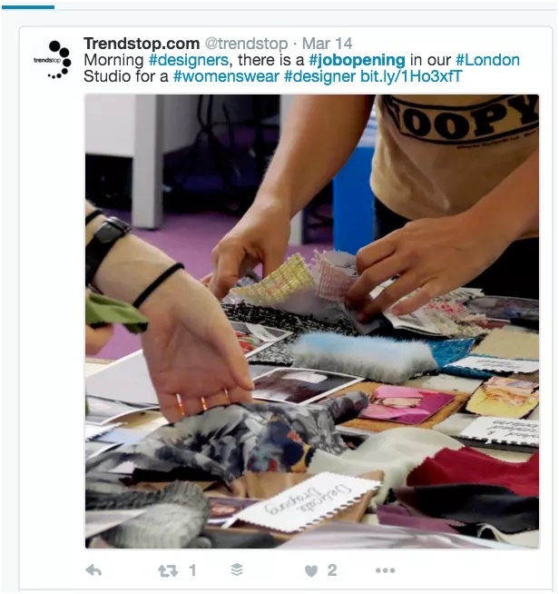Open the bit.ly/1Ho3xfT link
Viewport: 559px width, 594px height.
click(x=411, y=76)
